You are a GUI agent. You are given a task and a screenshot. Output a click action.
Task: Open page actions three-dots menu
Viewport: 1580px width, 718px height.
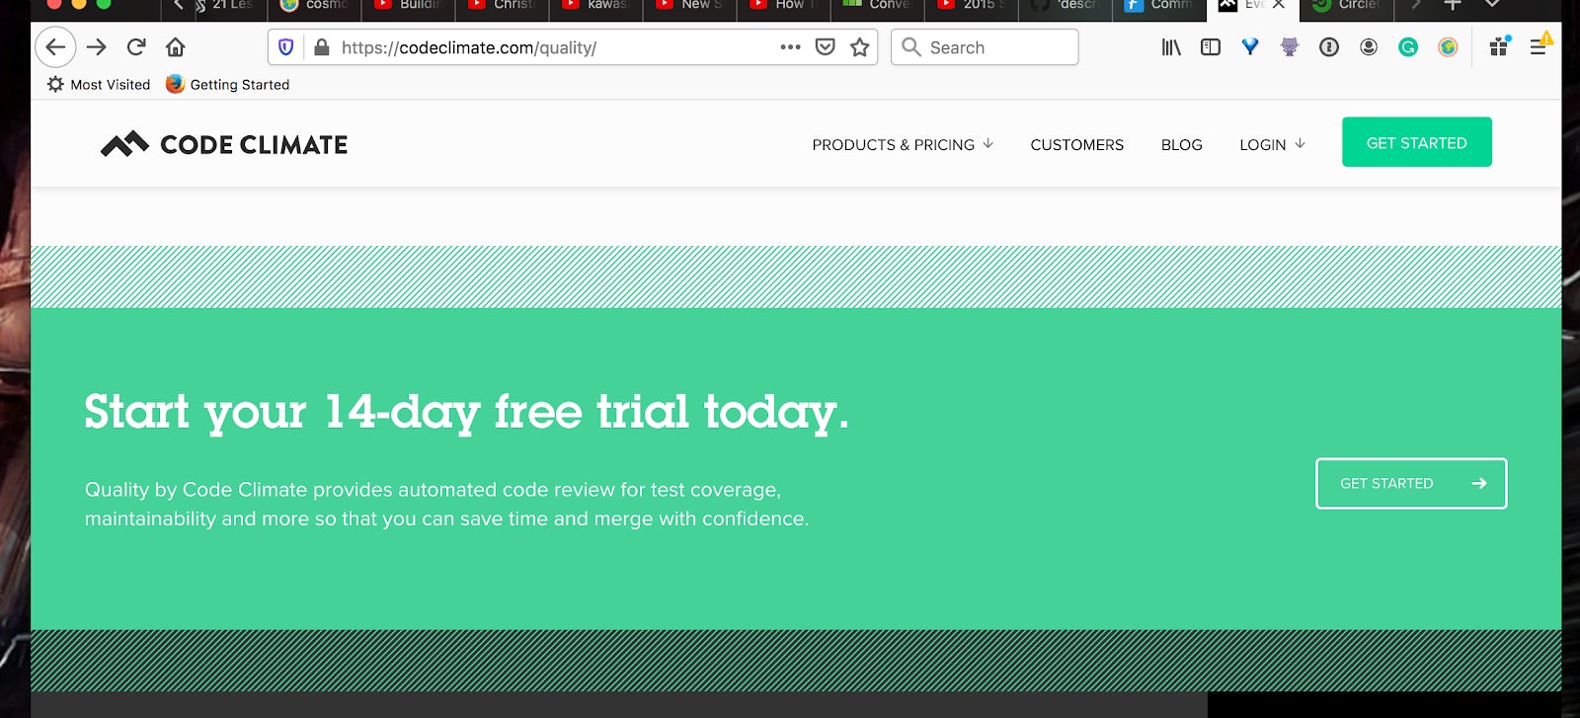[790, 47]
